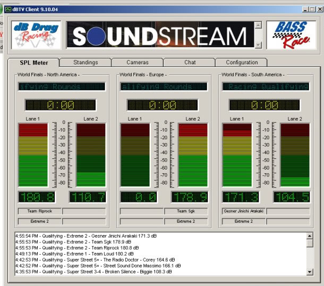The image size is (324, 286).
Task: Click the Europe Lane 1 level meter
Action: pyautogui.click(x=135, y=155)
